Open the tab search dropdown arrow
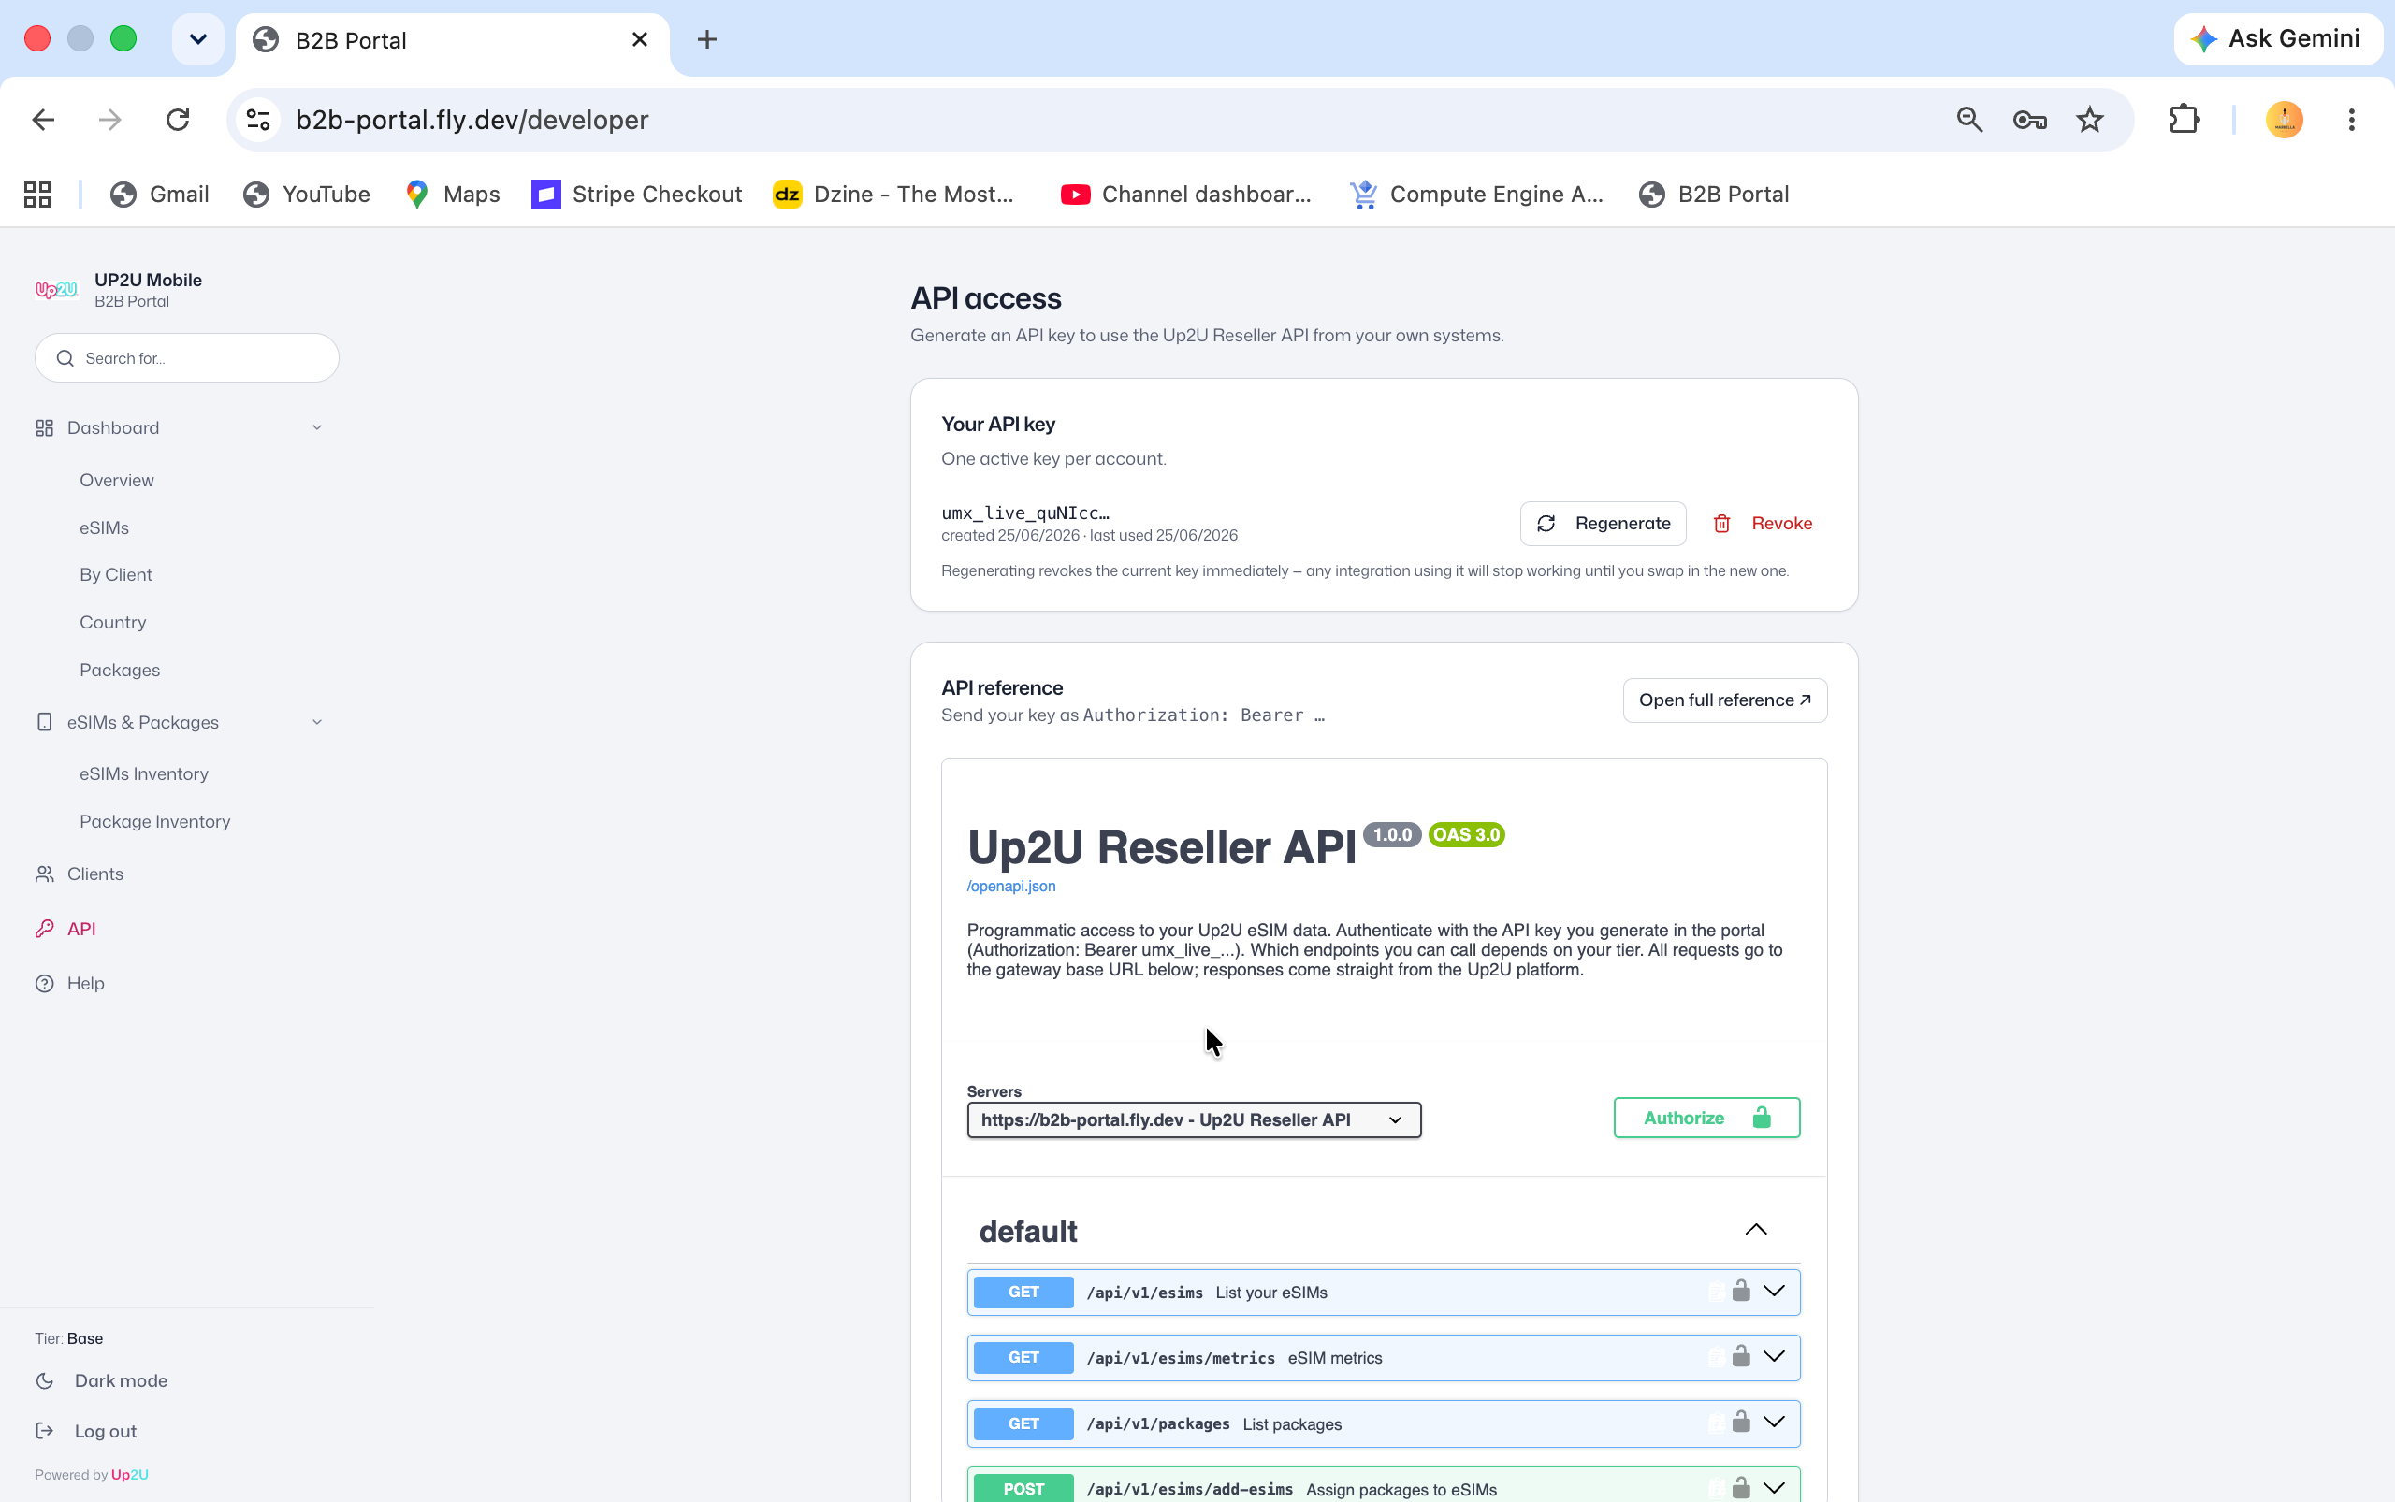Viewport: 2395px width, 1502px height. click(x=197, y=39)
